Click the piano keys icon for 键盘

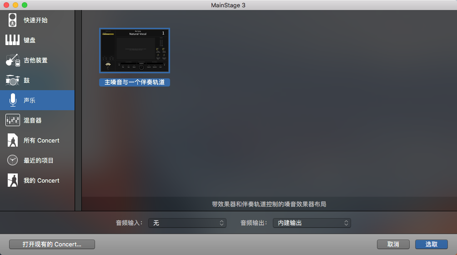coord(13,40)
